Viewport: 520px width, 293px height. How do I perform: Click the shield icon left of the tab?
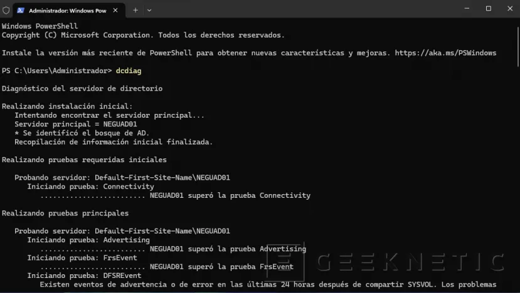click(6, 10)
